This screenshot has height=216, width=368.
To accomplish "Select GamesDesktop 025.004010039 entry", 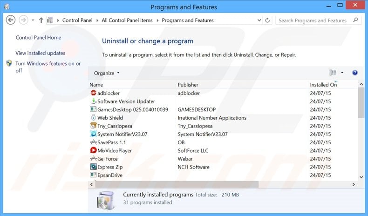I will coord(133,109).
